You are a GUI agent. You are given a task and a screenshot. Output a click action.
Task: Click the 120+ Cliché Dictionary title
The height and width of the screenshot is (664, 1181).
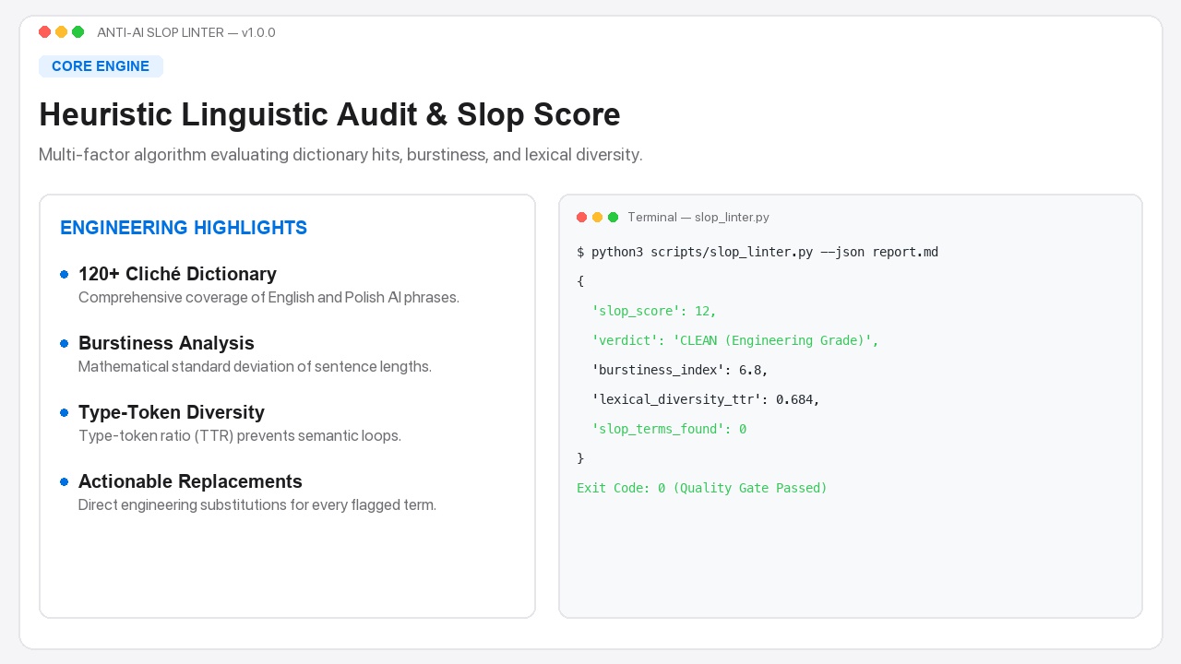pyautogui.click(x=177, y=274)
